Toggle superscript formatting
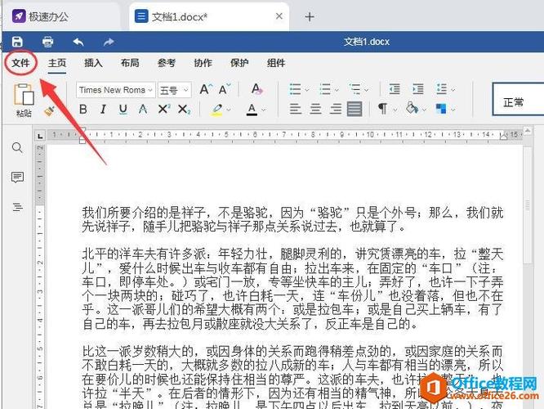Image resolution: width=544 pixels, height=409 pixels. [163, 109]
